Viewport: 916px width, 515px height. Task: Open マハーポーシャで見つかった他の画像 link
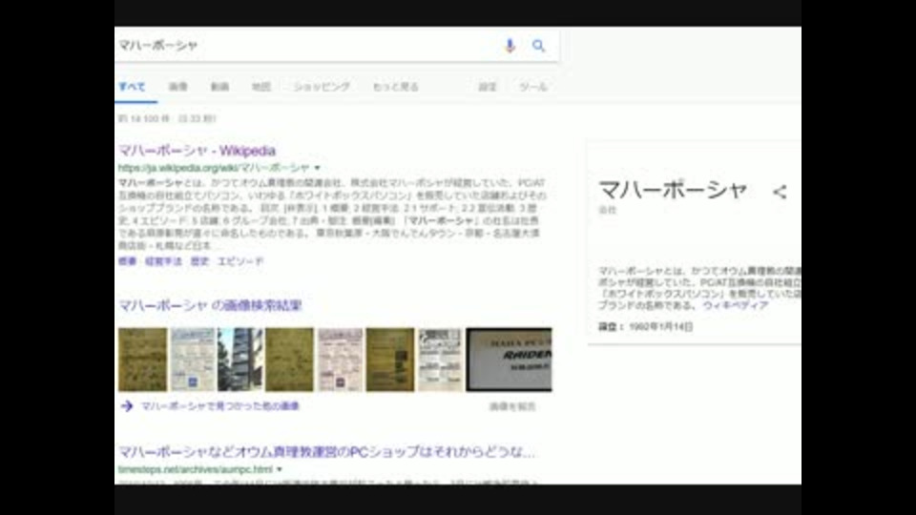[x=220, y=406]
